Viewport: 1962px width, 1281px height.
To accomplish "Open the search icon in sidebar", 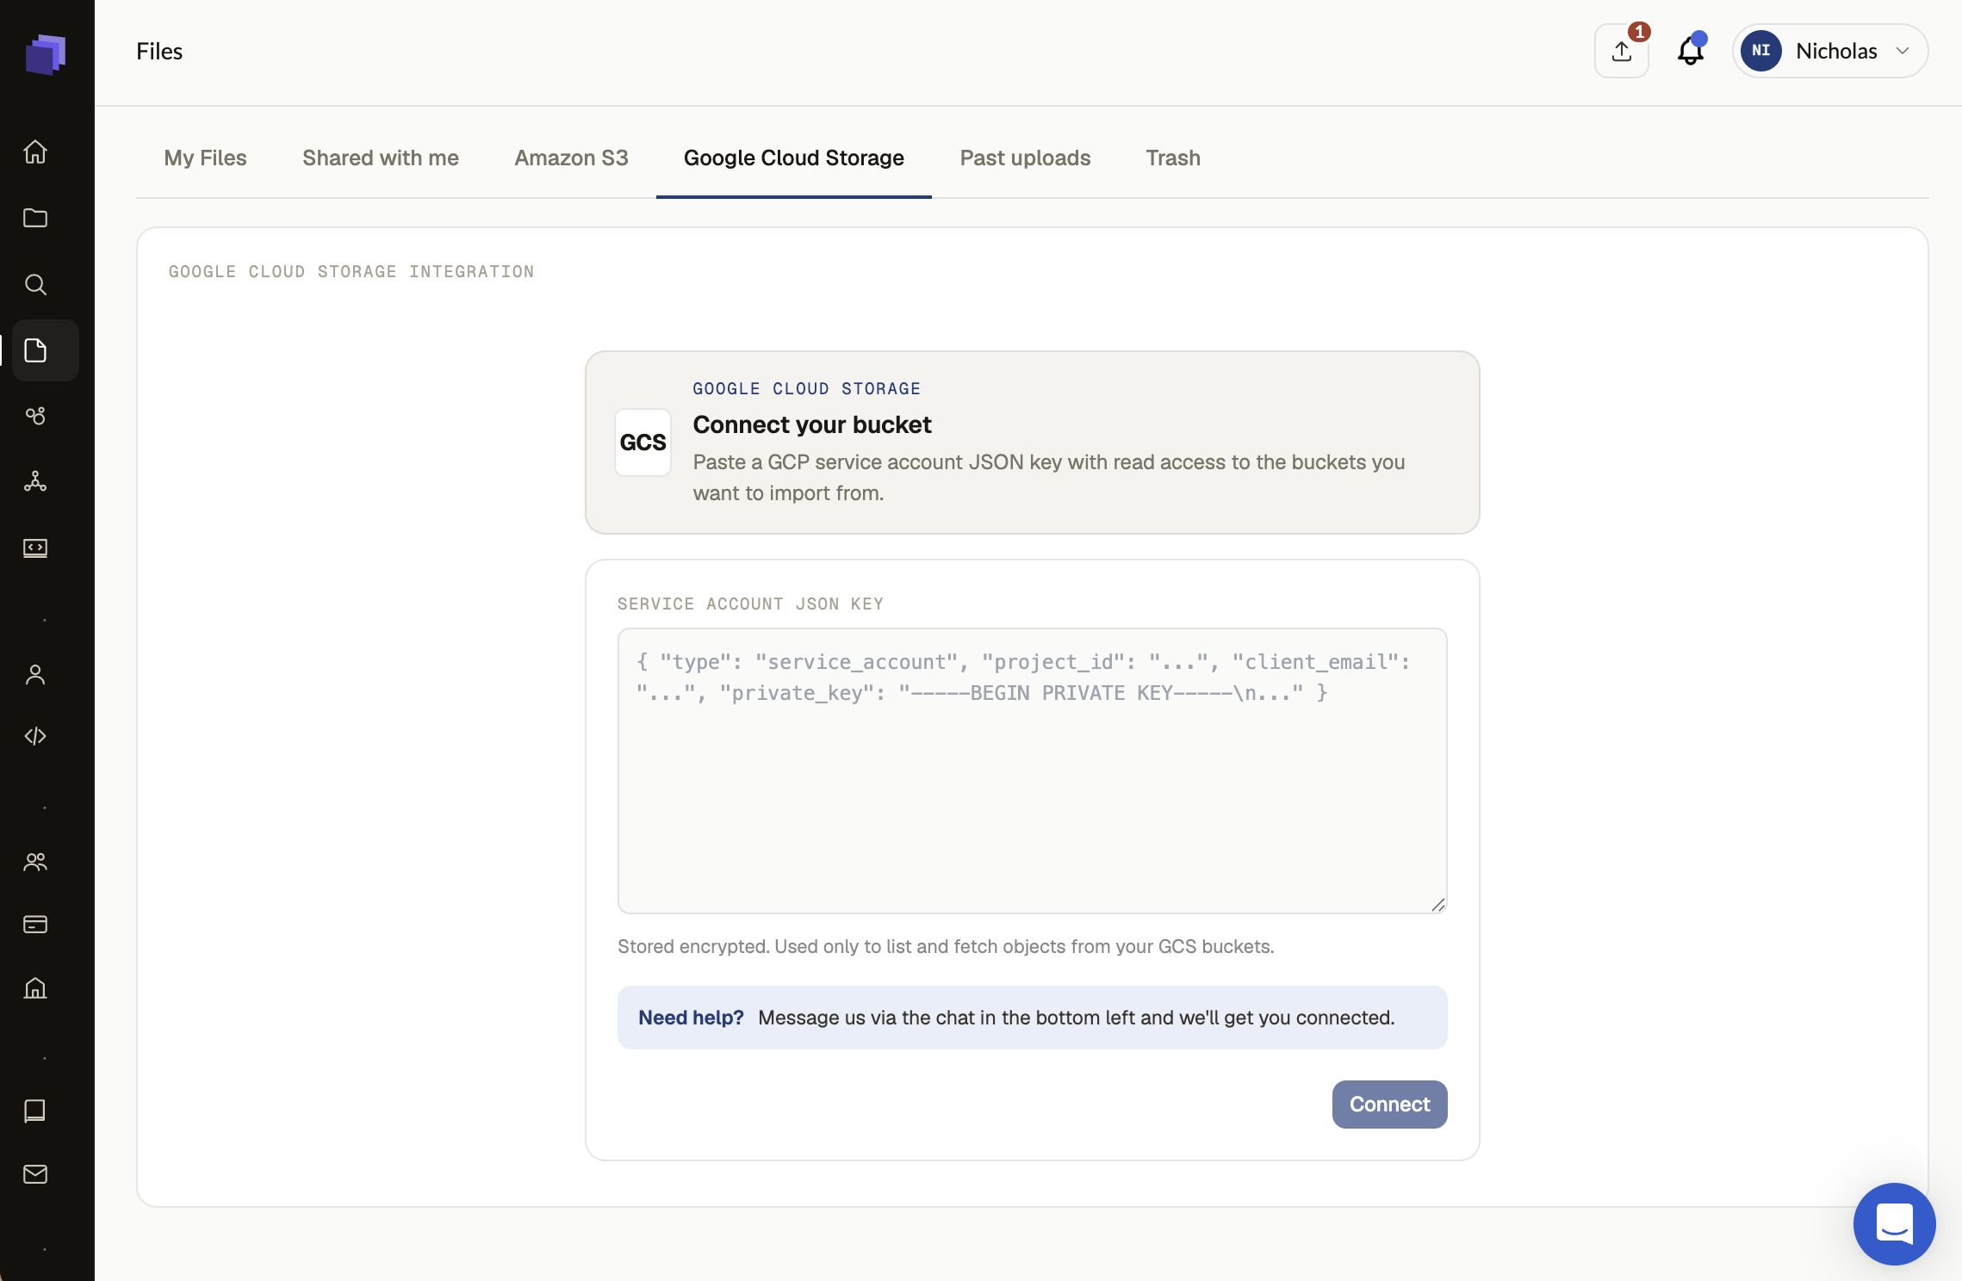I will click(x=35, y=284).
